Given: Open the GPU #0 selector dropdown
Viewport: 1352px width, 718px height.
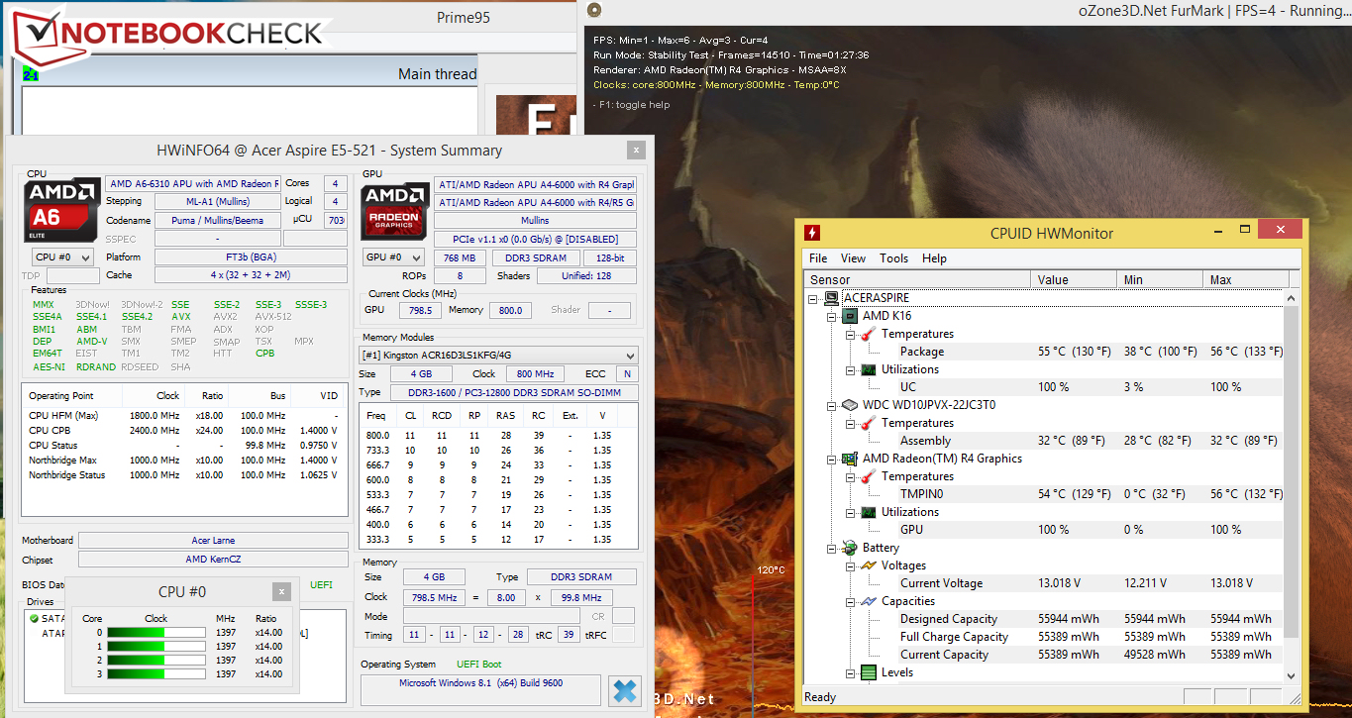Looking at the screenshot, I should 395,257.
